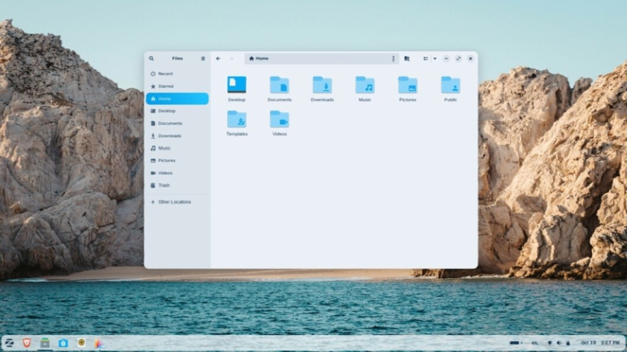
Task: Go back with the back arrow
Action: pyautogui.click(x=218, y=58)
